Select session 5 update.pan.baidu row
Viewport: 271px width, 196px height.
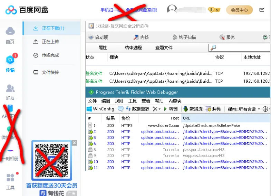178,137
